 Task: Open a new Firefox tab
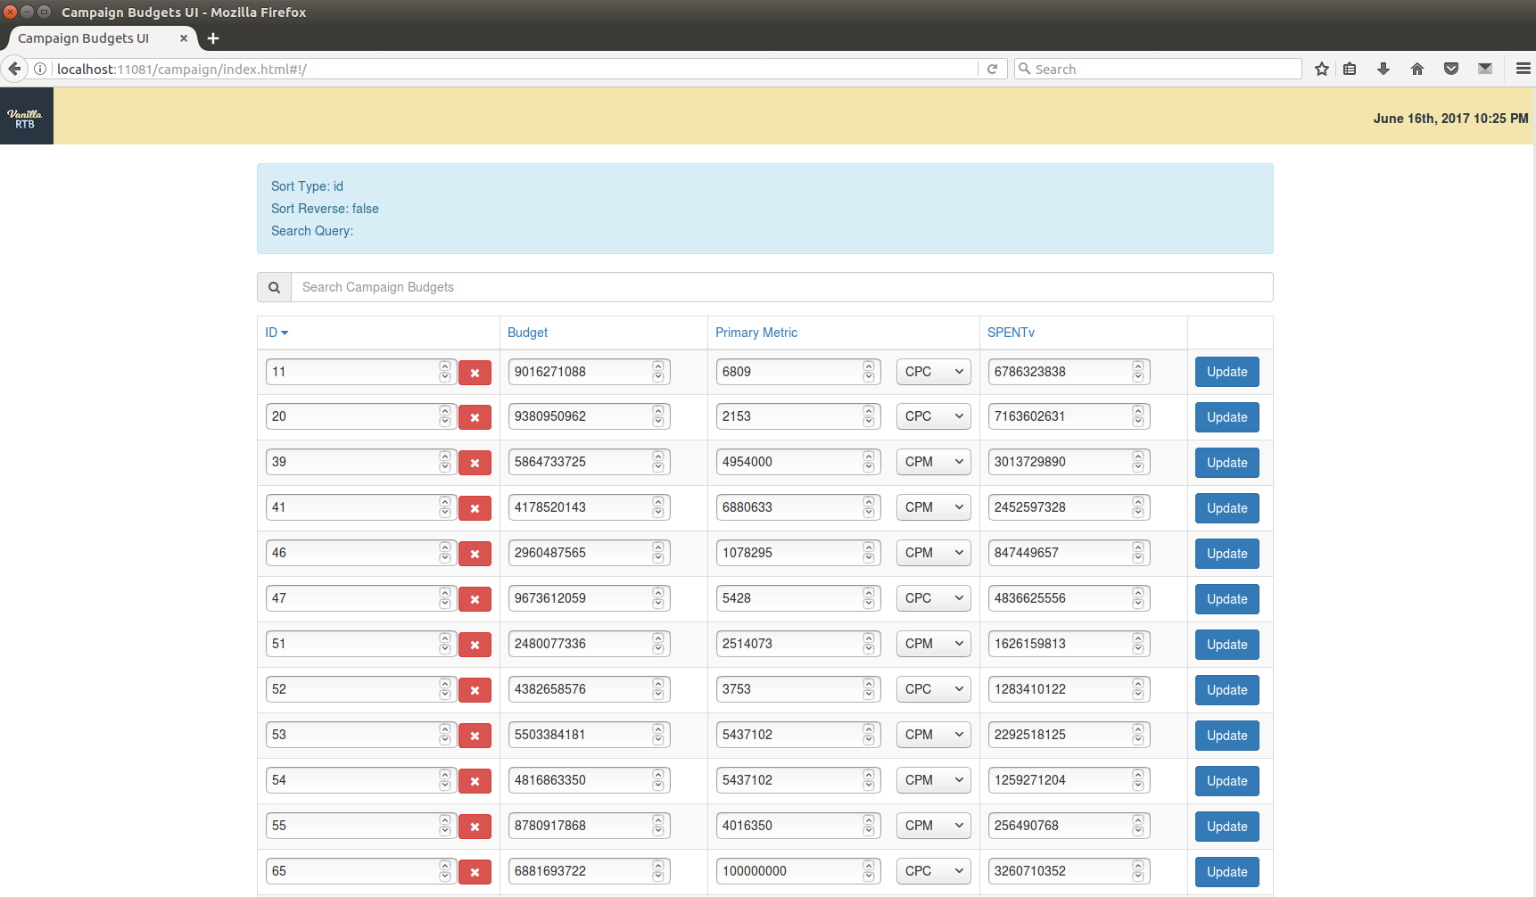coord(213,38)
